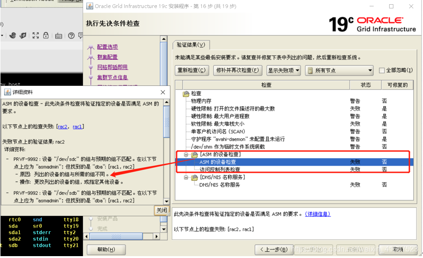Click the details dialog vertical scrollbar thumb
The height and width of the screenshot is (258, 423).
[x=166, y=121]
